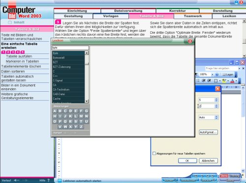
Task: Click letter U key in Lexikon alphabet
Action: [87, 122]
